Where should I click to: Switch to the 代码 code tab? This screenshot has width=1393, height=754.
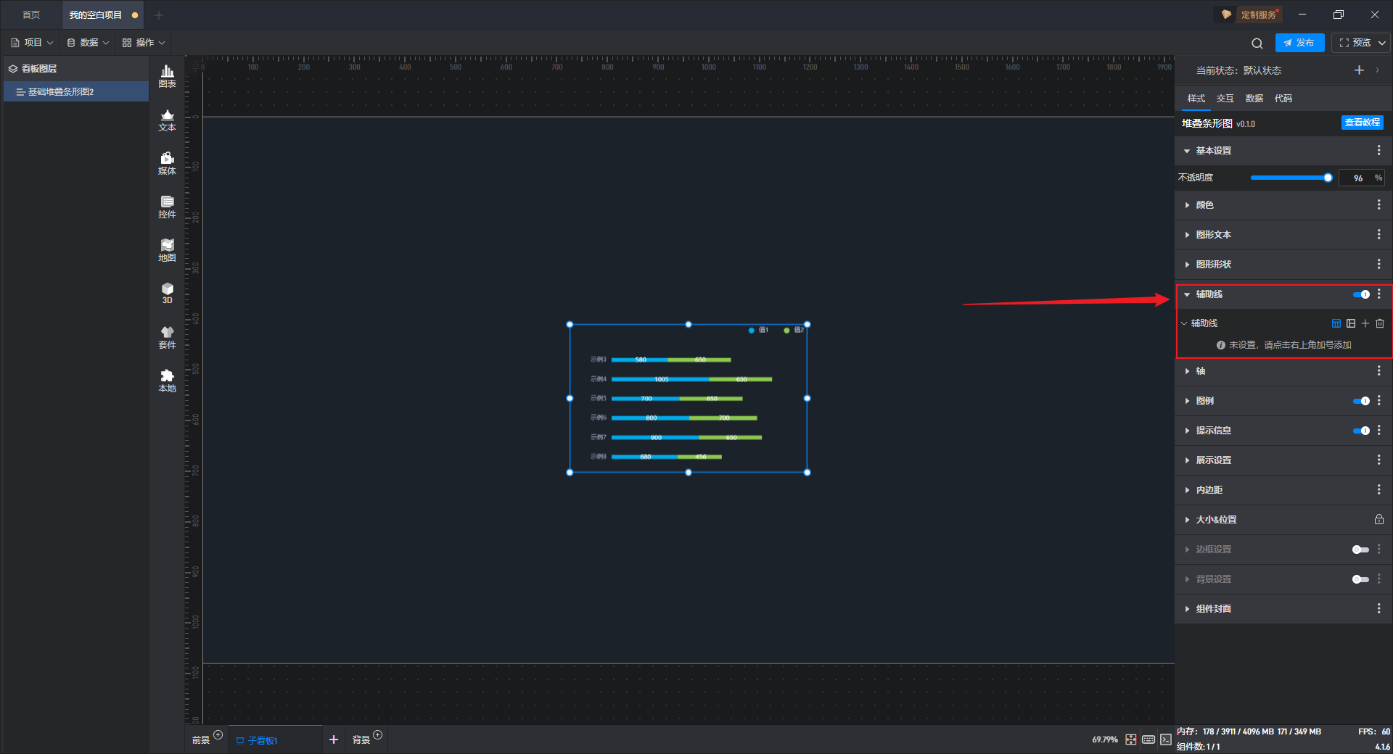click(1283, 99)
